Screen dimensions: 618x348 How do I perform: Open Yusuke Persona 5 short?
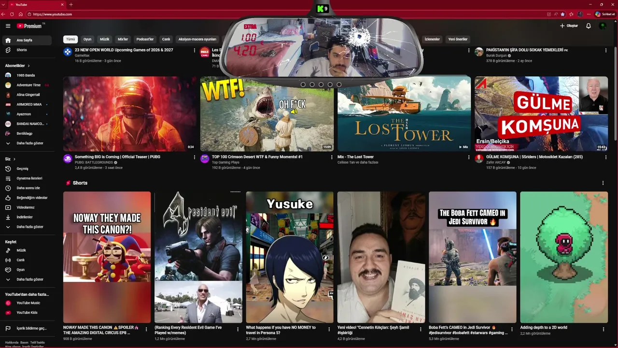tap(290, 257)
